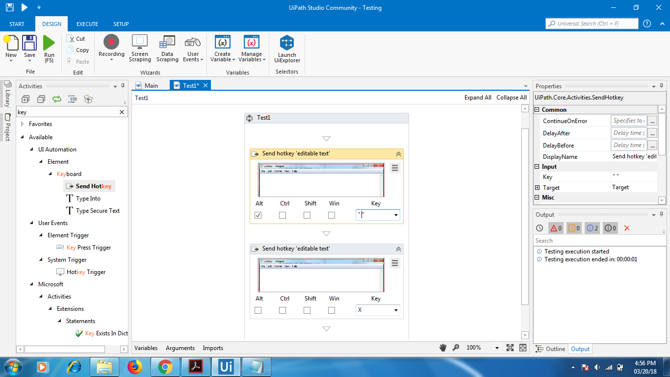Collapse the first Send hotkey activity
The width and height of the screenshot is (670, 377).
[x=398, y=154]
